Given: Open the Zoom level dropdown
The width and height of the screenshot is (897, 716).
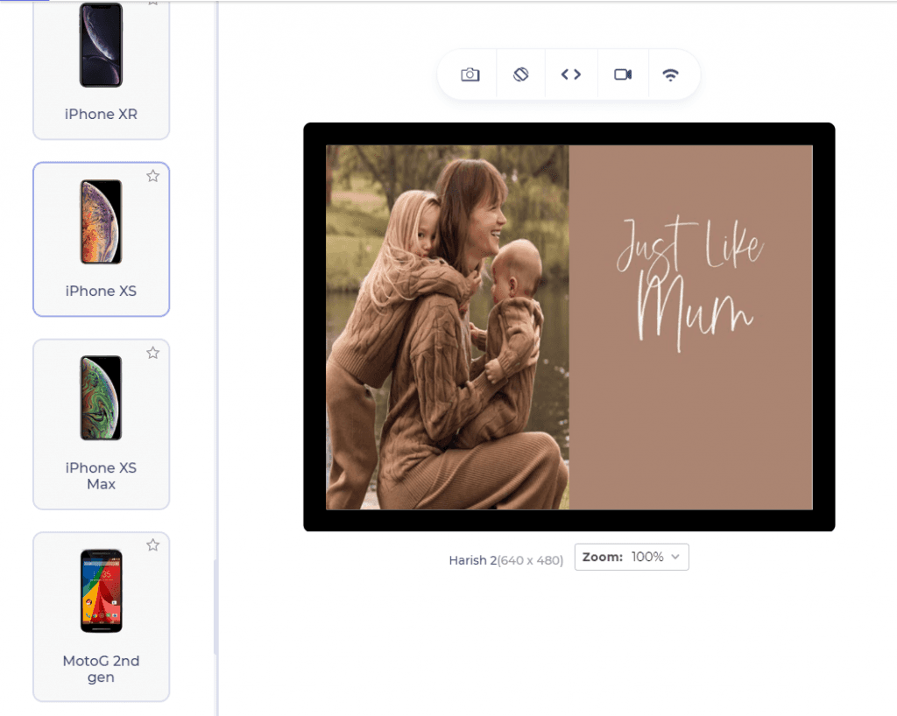Looking at the screenshot, I should [631, 557].
